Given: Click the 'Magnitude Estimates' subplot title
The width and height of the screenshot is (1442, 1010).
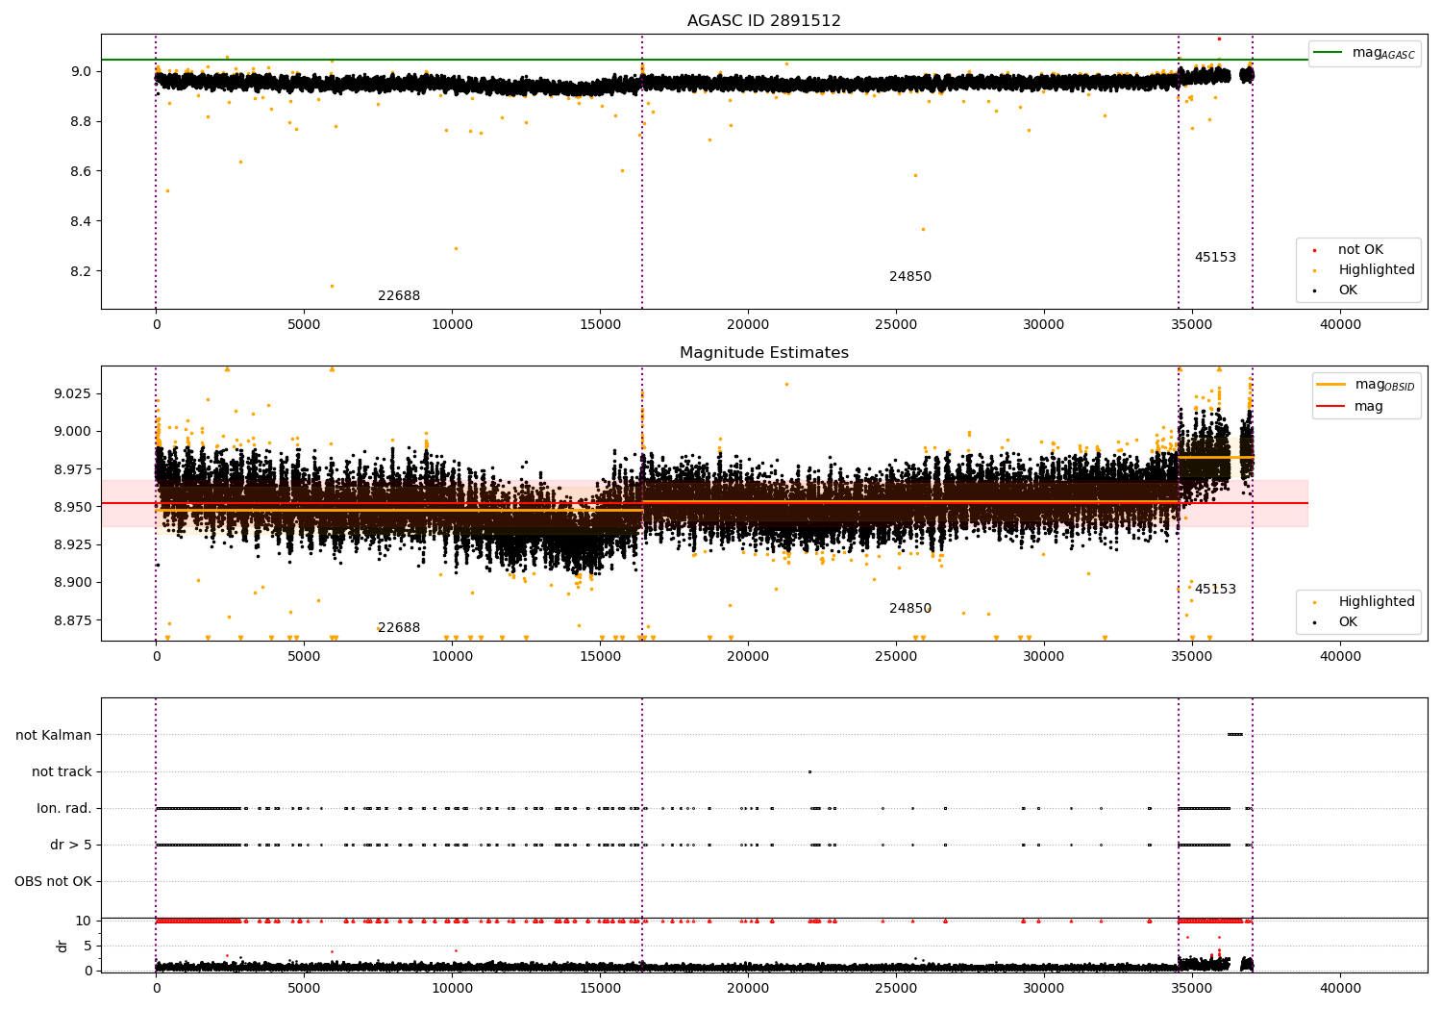Looking at the screenshot, I should (764, 352).
